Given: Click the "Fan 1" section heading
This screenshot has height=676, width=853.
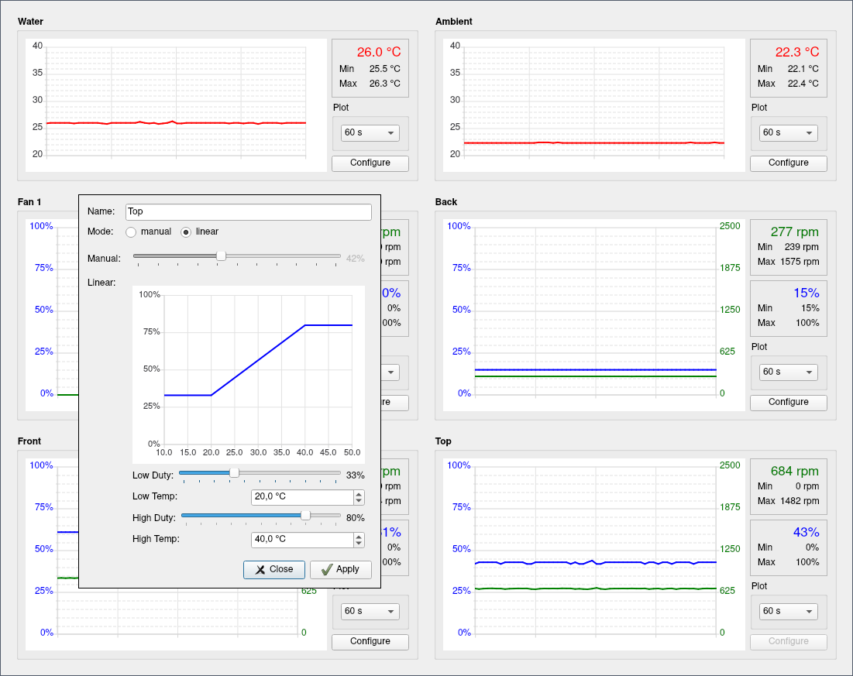Looking at the screenshot, I should [x=29, y=202].
